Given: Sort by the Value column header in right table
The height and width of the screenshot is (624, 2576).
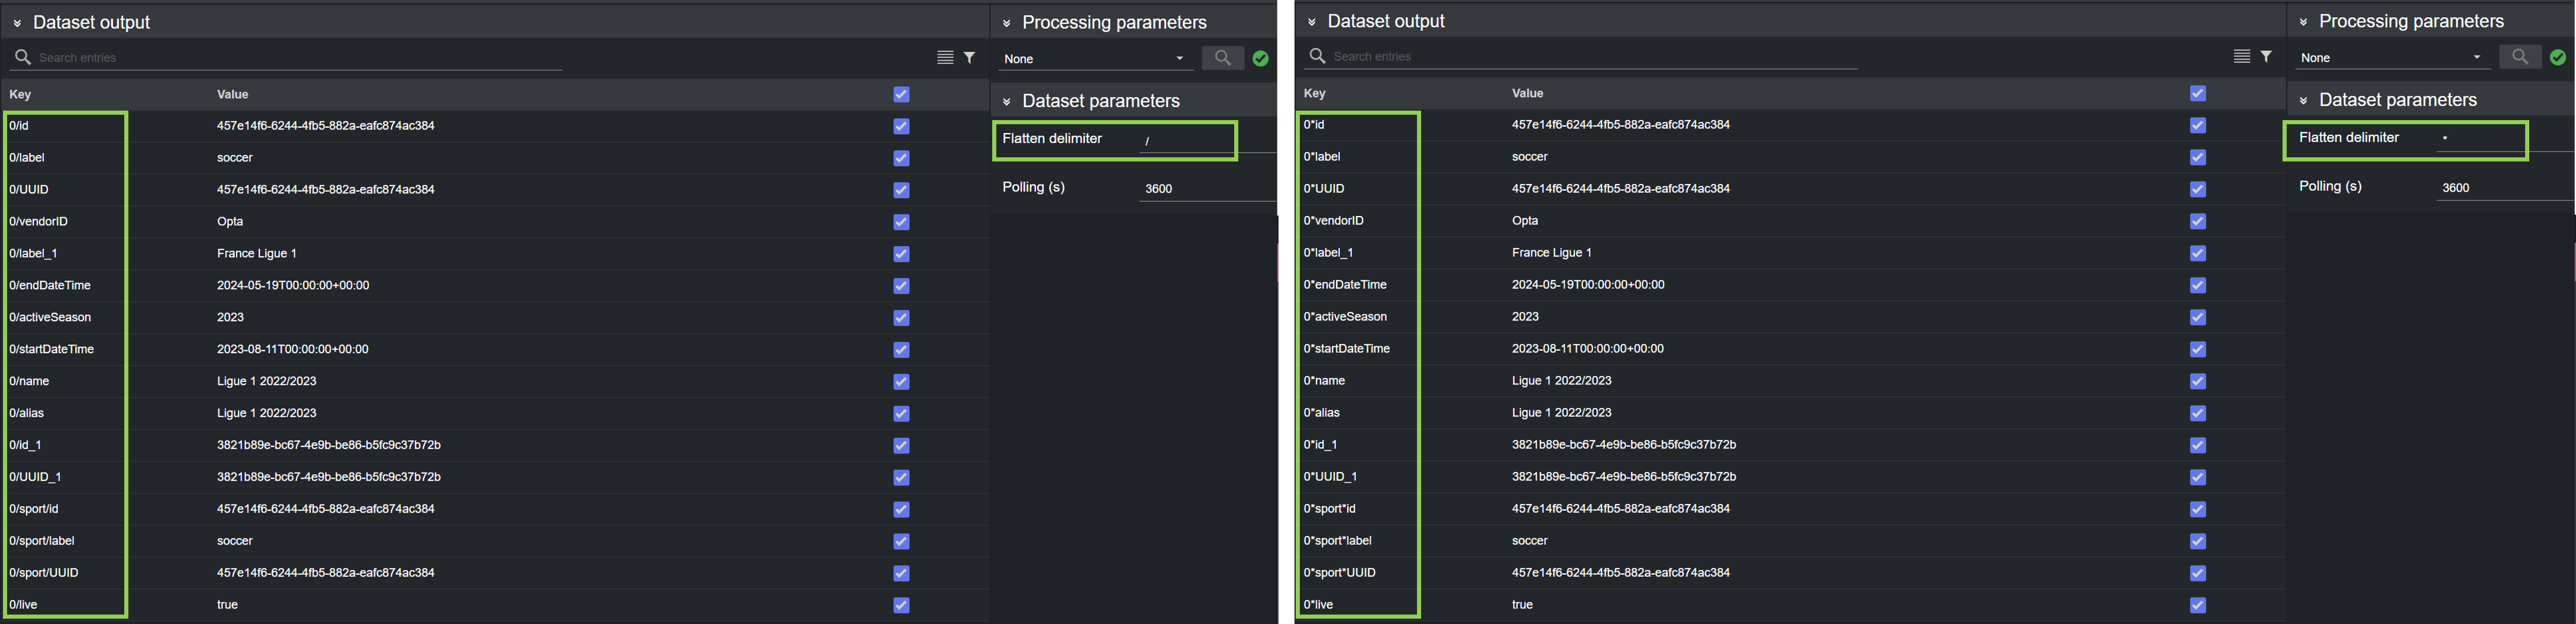Looking at the screenshot, I should click(x=1527, y=93).
